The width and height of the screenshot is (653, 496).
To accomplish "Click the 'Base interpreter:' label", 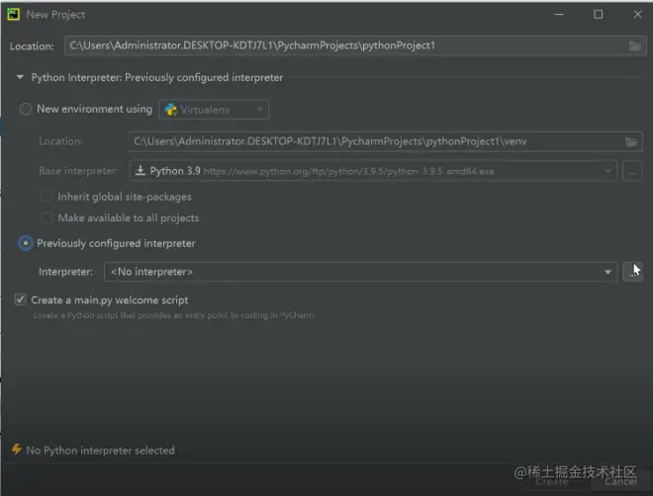I will point(78,171).
